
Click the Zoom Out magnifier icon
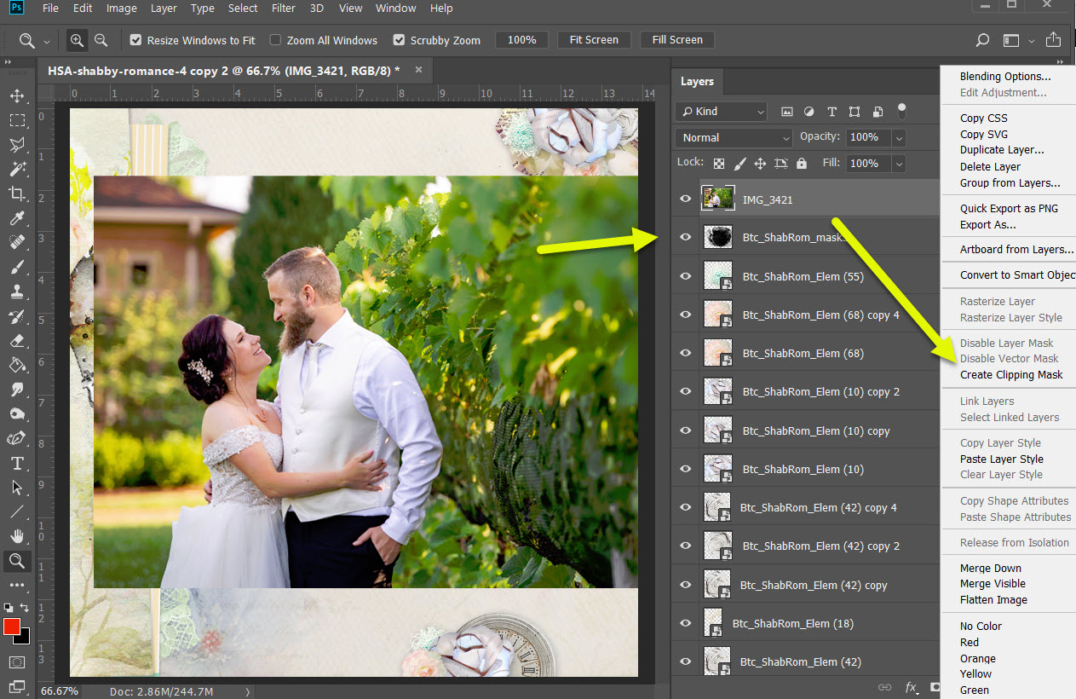click(x=101, y=40)
